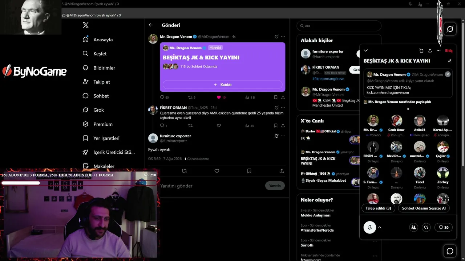Viewport: 465px width, 261px height.
Task: Open the kick.com/mrdragonvenom link
Action: point(388,93)
